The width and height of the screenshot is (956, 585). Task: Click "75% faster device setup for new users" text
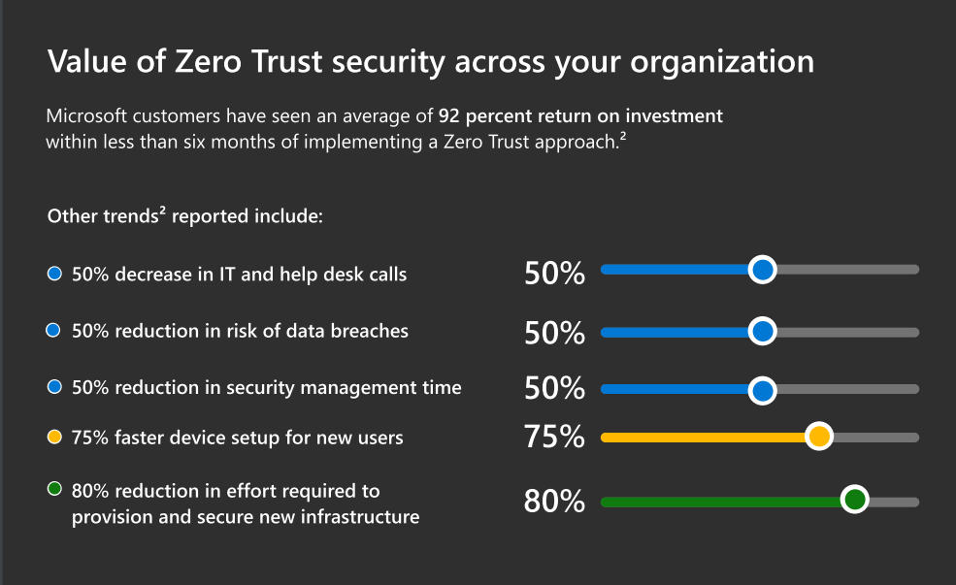(x=237, y=438)
